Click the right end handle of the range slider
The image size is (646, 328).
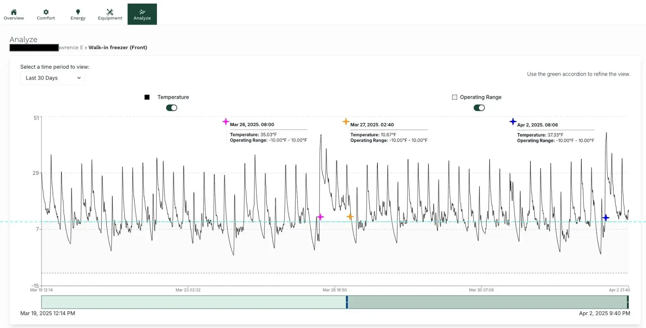pyautogui.click(x=628, y=302)
